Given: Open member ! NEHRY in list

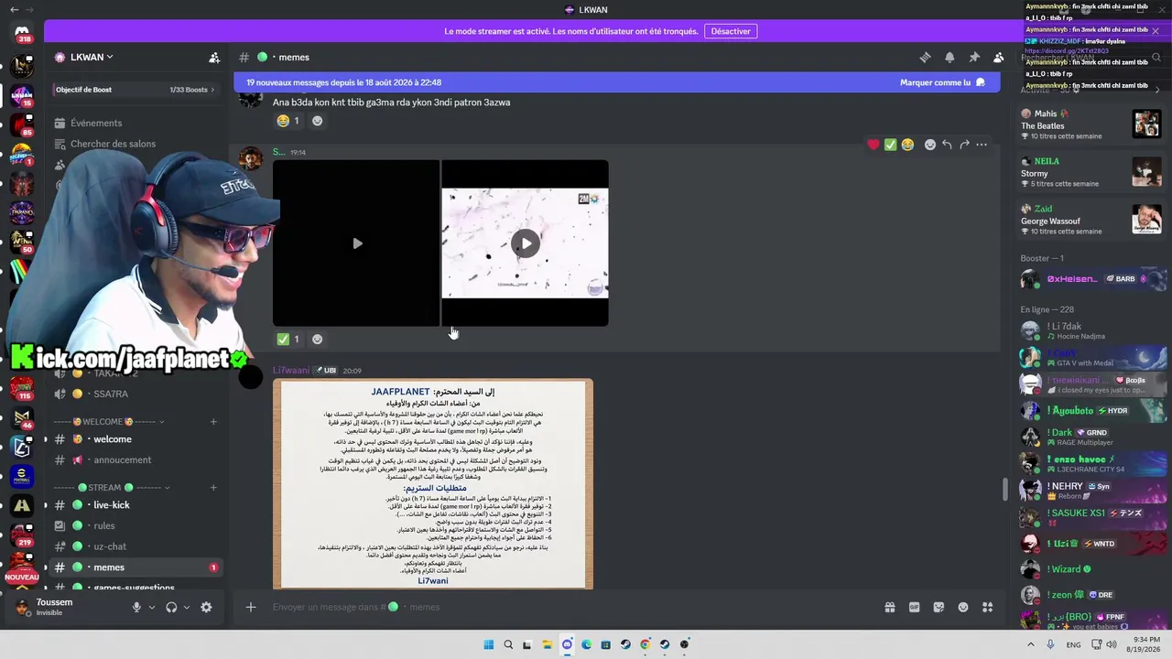Looking at the screenshot, I should 1093,491.
